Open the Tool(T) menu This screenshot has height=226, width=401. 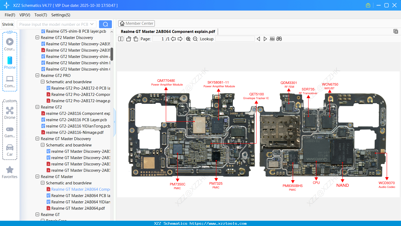(41, 15)
